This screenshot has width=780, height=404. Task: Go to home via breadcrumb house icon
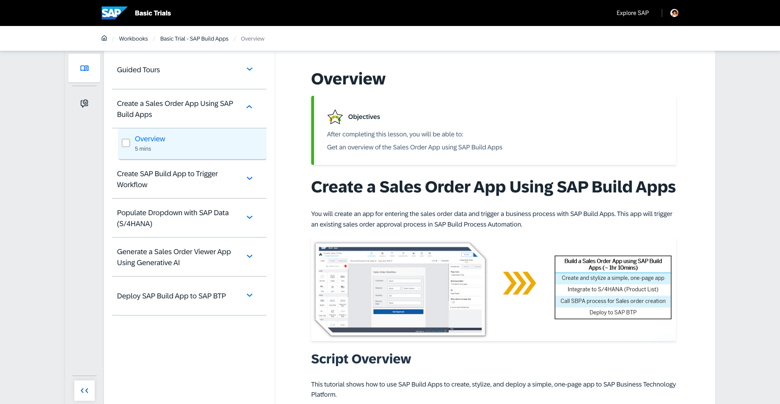(x=104, y=38)
